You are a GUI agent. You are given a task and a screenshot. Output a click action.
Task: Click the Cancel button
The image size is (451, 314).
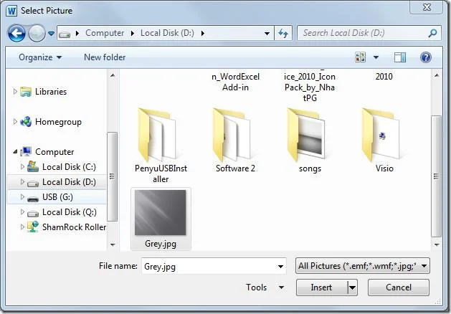399,287
